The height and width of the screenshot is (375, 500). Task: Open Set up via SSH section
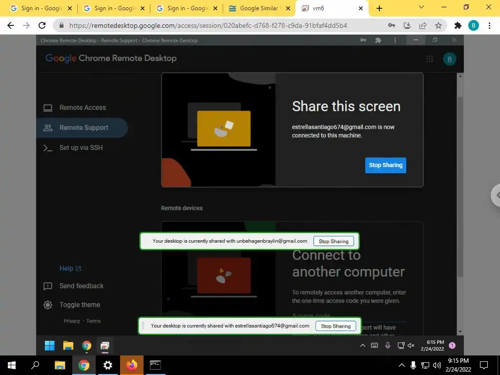[81, 147]
